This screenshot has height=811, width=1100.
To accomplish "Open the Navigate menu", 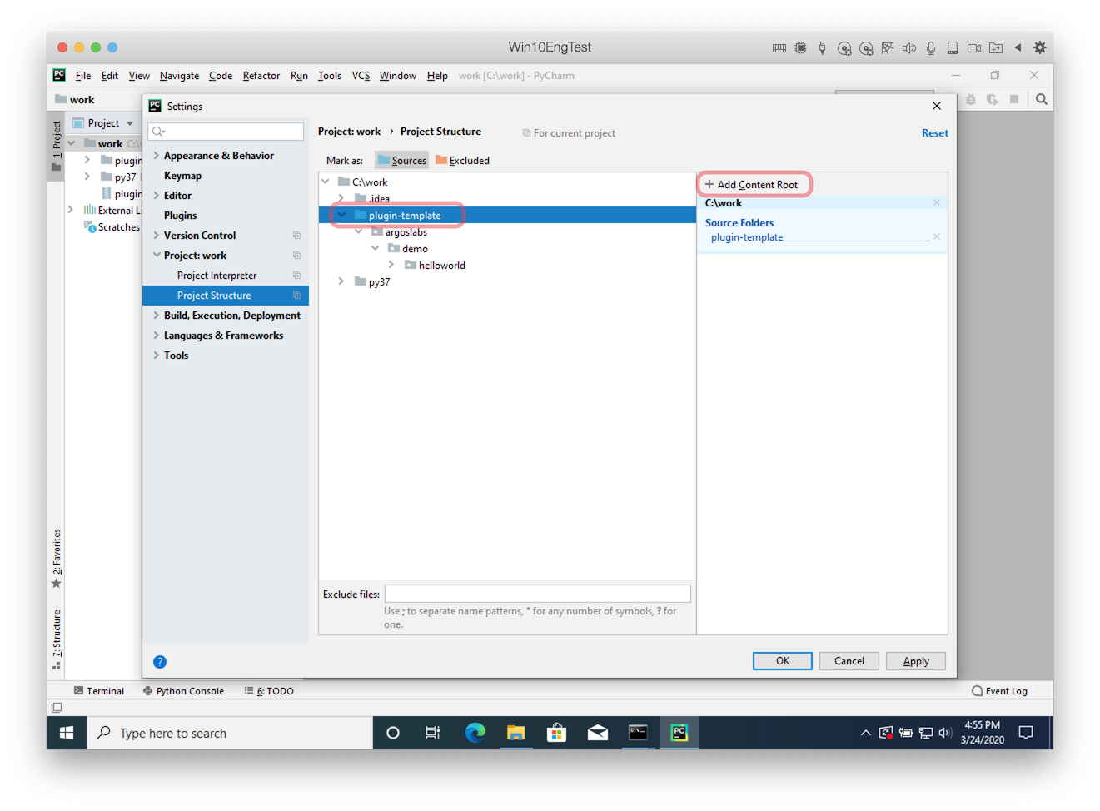I will [x=179, y=76].
